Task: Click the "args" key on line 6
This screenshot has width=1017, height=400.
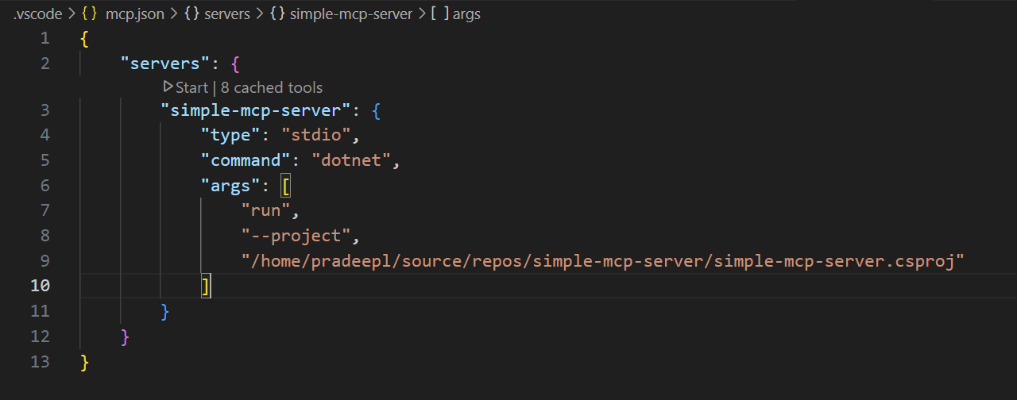Action: point(231,185)
